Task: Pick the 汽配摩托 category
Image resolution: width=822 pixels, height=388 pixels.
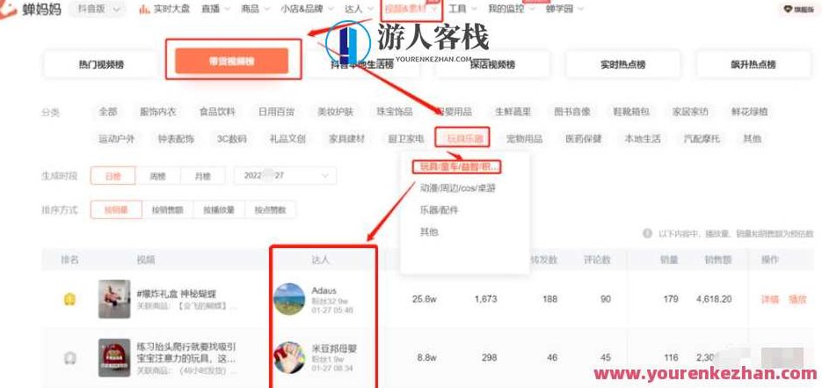Action: (x=702, y=139)
